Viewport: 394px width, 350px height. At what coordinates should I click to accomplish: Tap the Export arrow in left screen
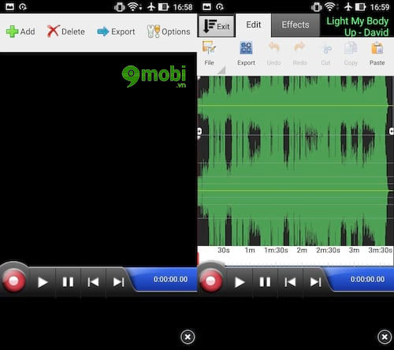(116, 32)
